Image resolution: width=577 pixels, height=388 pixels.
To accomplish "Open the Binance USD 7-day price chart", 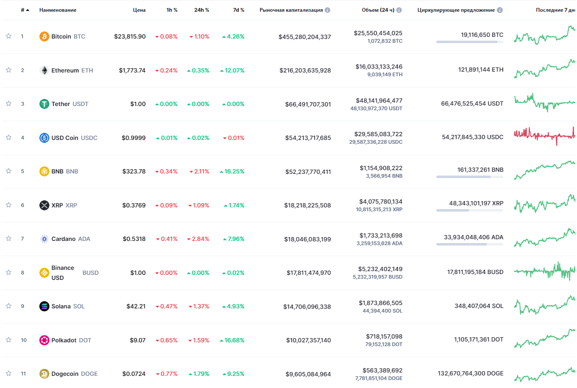I will point(544,272).
